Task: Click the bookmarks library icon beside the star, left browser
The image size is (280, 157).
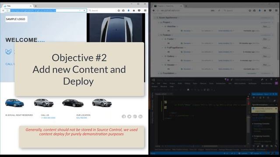Action: tap(123, 10)
